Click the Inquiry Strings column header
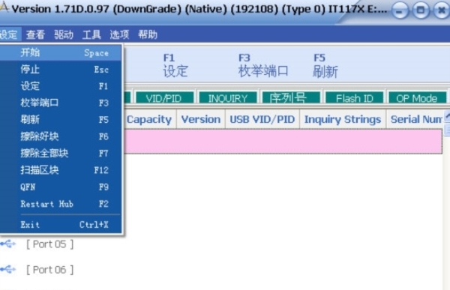Viewport: 450px width, 290px height. point(343,119)
